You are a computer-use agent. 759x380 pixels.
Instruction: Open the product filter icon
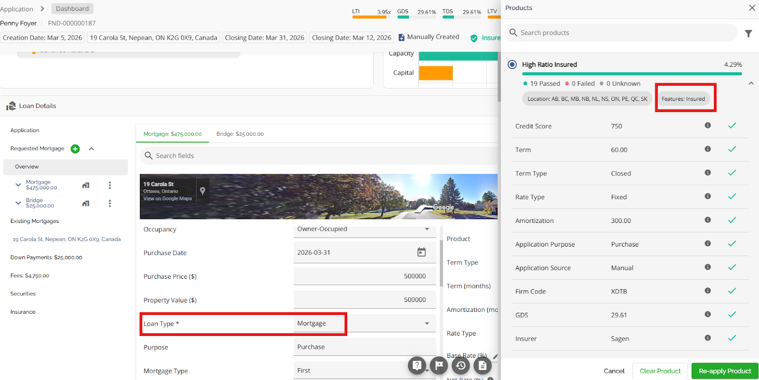coord(748,34)
